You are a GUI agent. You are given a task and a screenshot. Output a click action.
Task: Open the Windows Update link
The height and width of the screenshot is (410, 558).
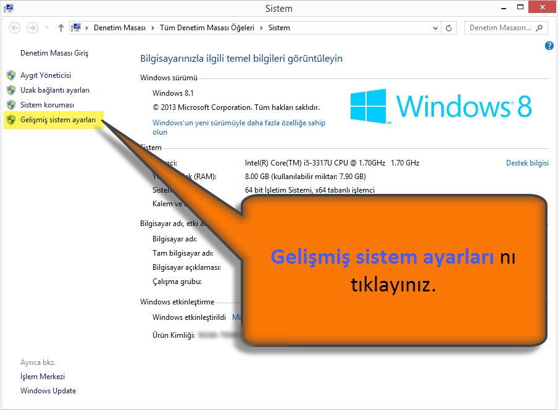[48, 391]
